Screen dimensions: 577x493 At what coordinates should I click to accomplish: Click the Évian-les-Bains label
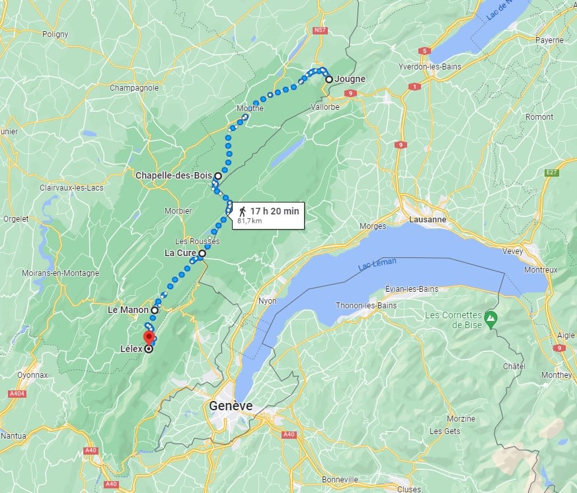coord(412,289)
